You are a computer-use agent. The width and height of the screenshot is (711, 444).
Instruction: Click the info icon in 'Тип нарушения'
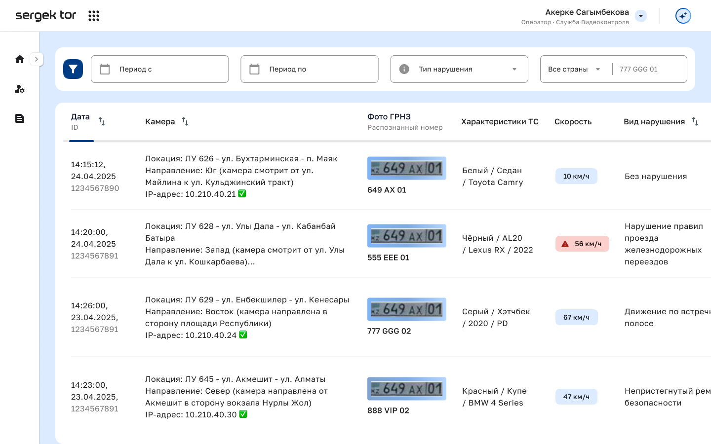[404, 69]
